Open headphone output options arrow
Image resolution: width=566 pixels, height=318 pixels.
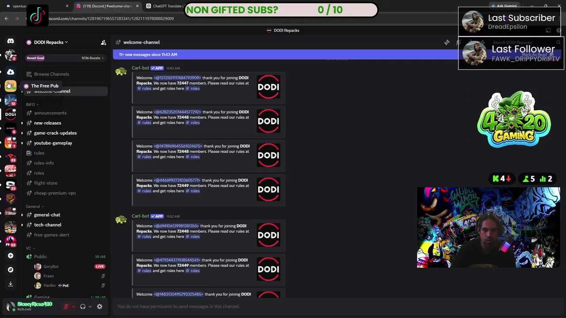[x=90, y=307]
